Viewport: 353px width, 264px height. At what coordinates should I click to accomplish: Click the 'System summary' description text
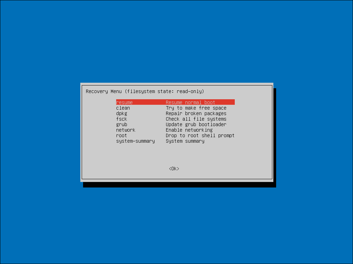pyautogui.click(x=185, y=141)
